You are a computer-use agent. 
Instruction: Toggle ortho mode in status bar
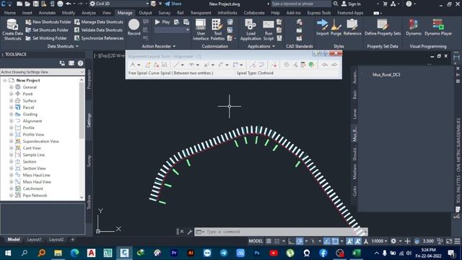(x=291, y=241)
